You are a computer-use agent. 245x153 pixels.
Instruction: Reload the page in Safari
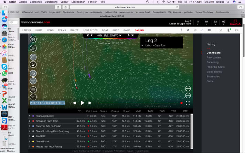point(177,7)
